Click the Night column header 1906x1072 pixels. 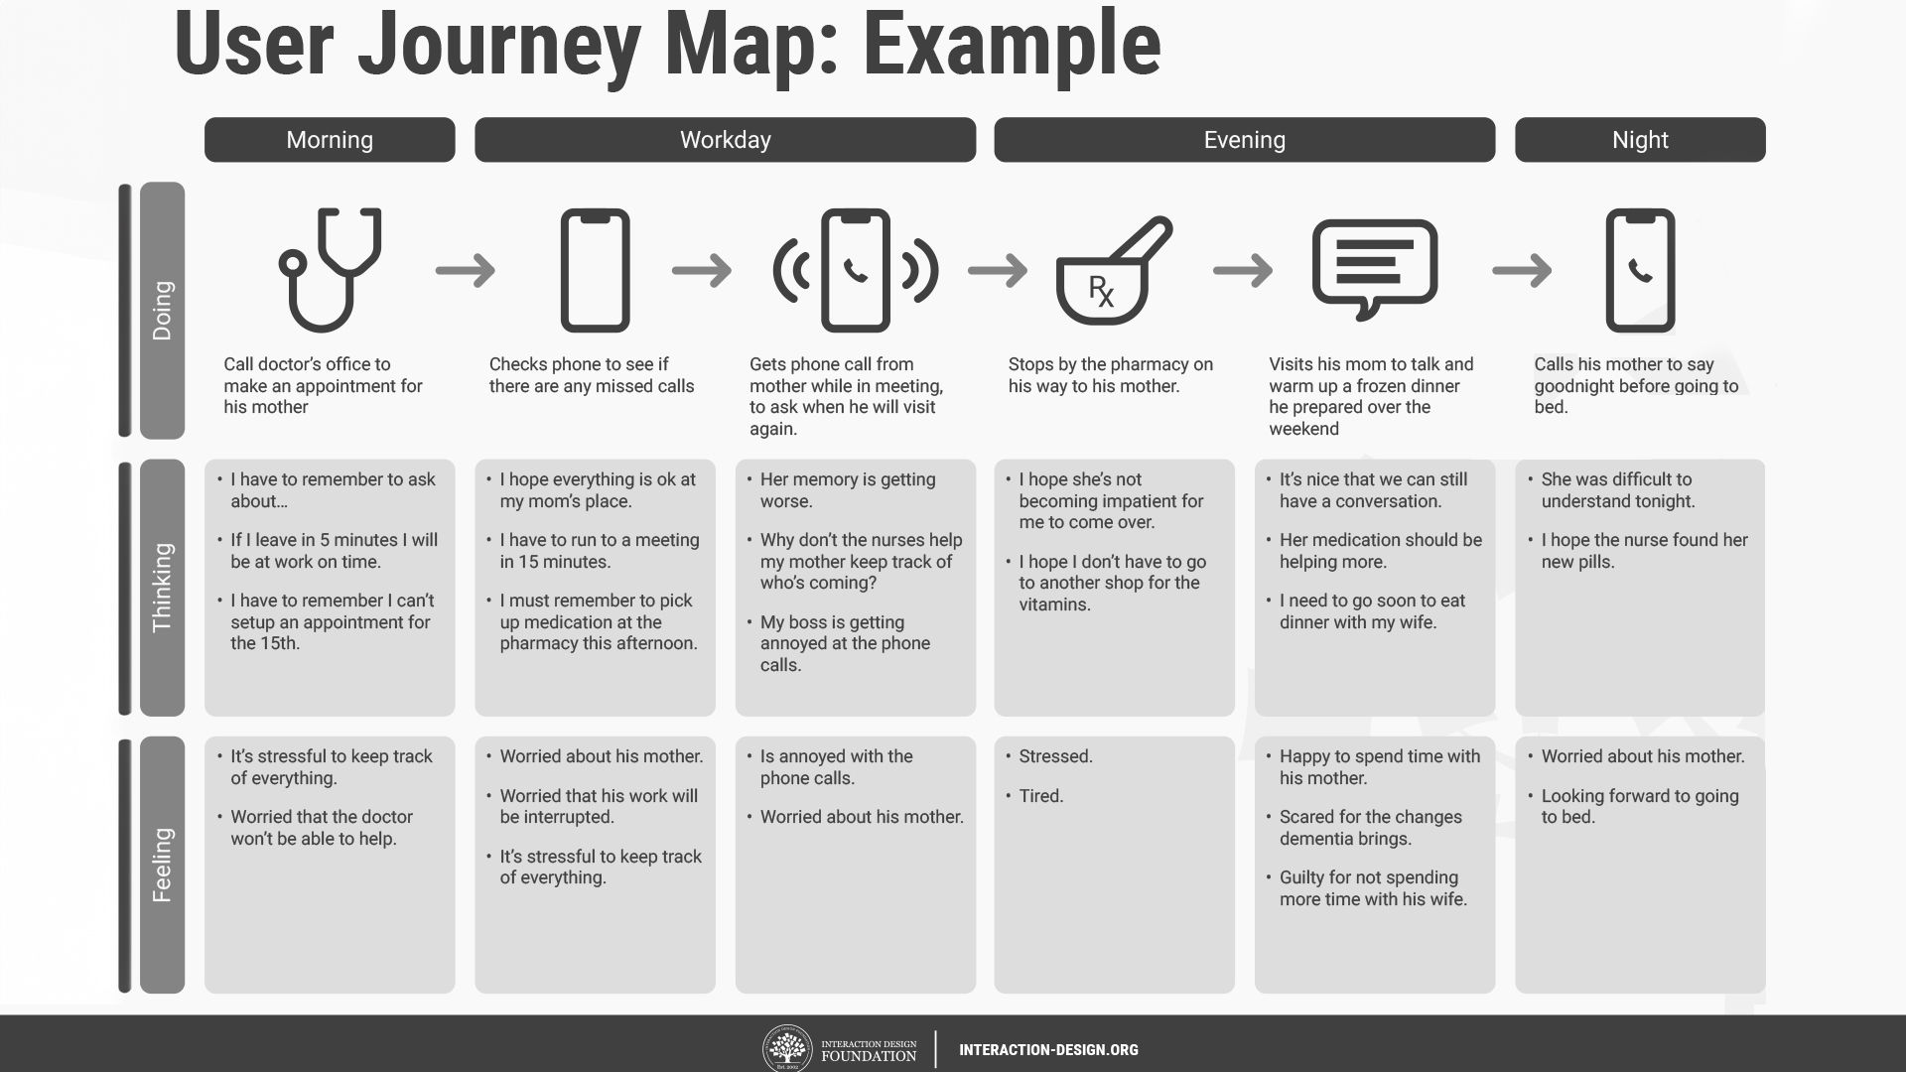(1640, 140)
